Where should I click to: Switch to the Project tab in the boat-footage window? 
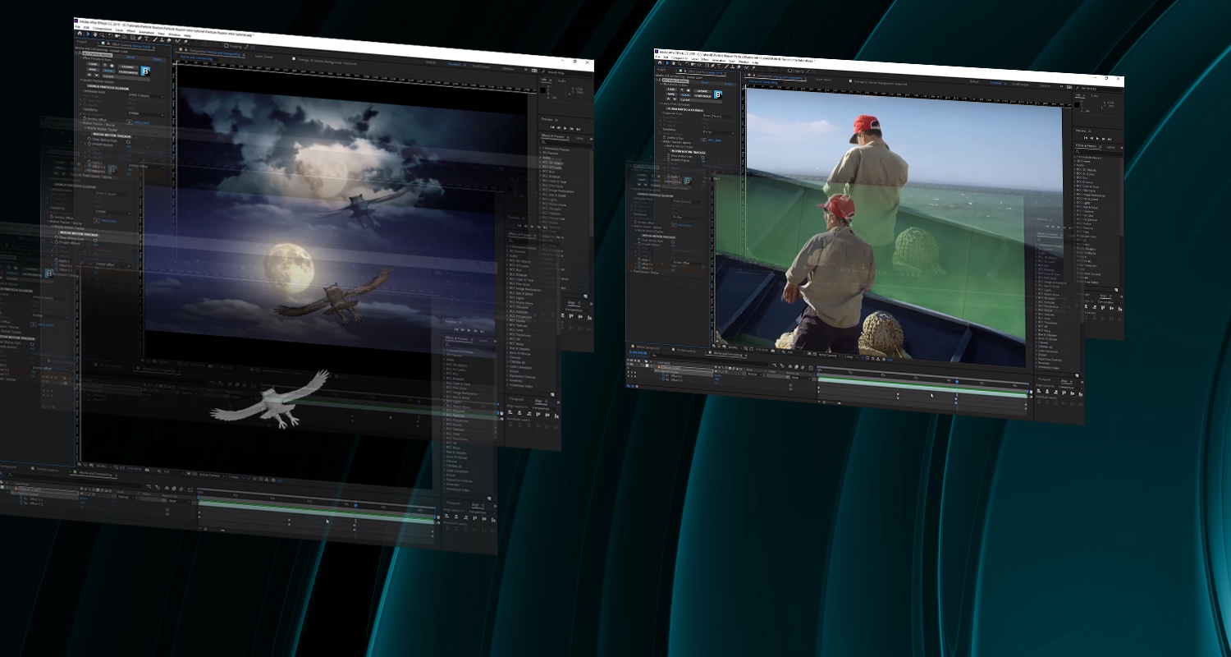[x=661, y=69]
